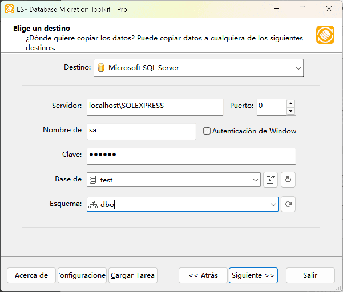Expand the Base de datos dropdown showing test

coord(255,180)
